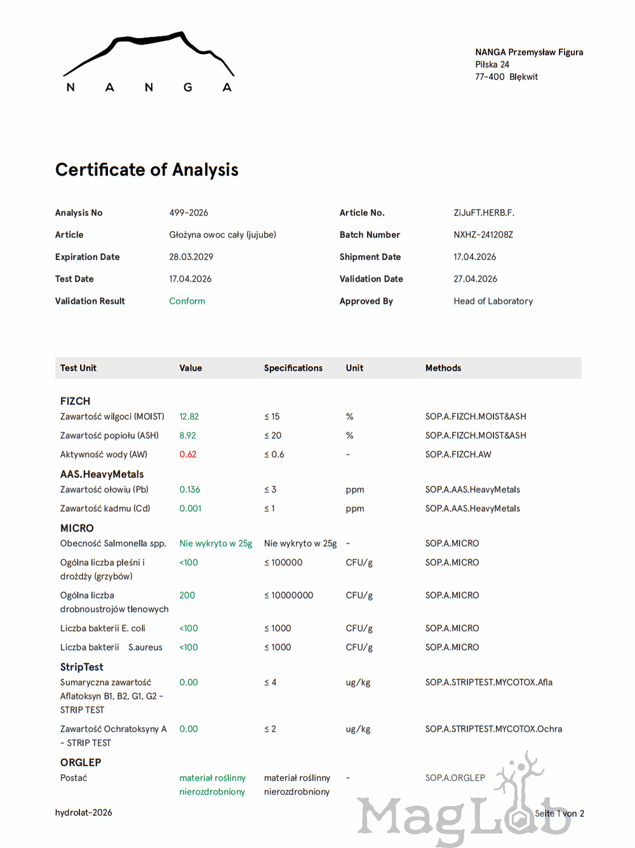Click analysis number '499-2026'
This screenshot has height=848, width=635.
coord(189,213)
